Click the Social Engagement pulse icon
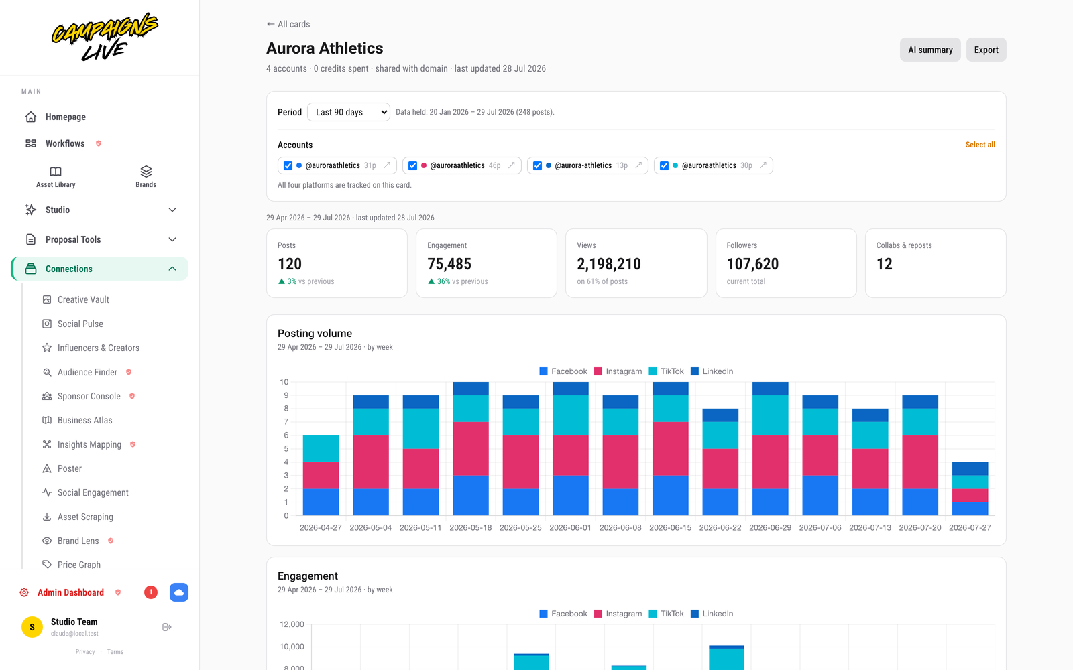Image resolution: width=1073 pixels, height=670 pixels. pos(47,492)
